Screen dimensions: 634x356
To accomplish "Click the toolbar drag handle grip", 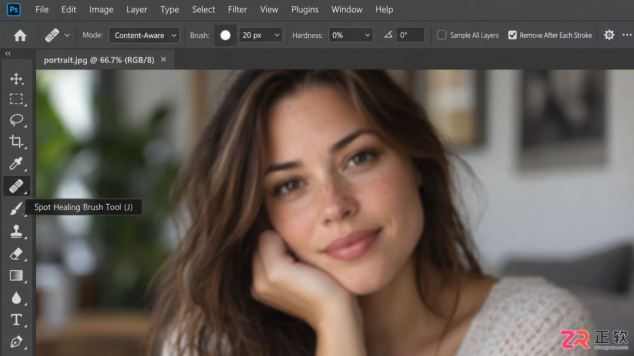I will [x=16, y=63].
